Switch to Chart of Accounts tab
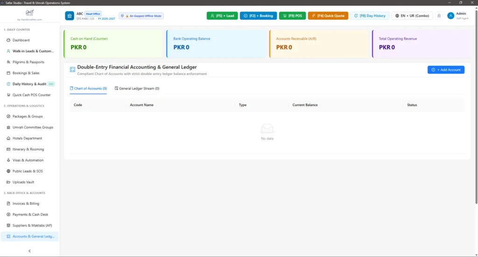 coord(88,88)
